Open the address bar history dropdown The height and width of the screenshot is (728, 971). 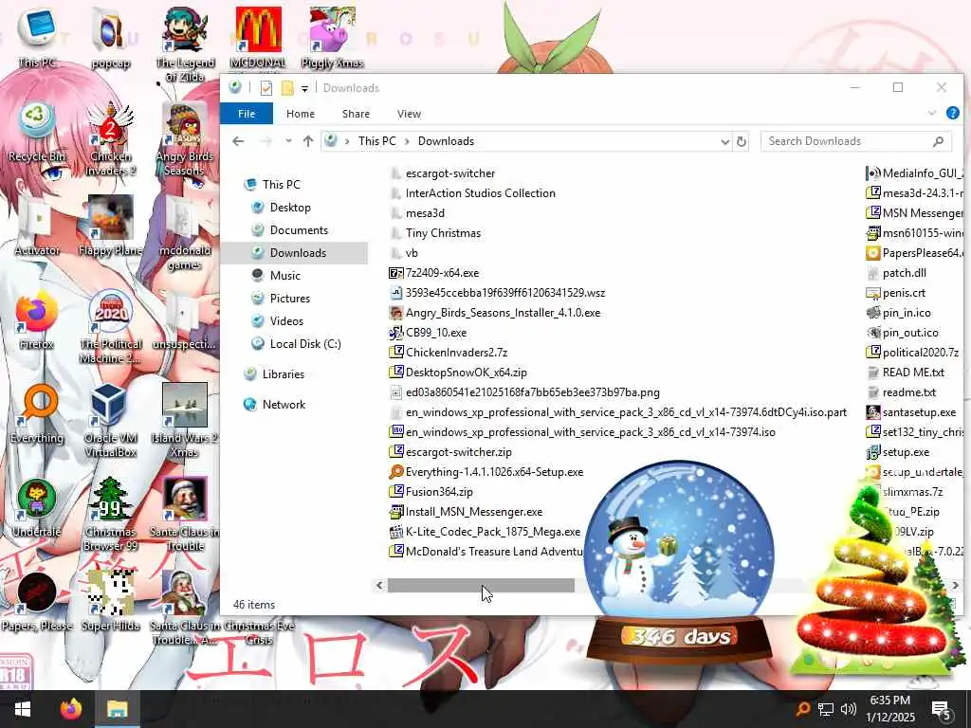pyautogui.click(x=724, y=142)
